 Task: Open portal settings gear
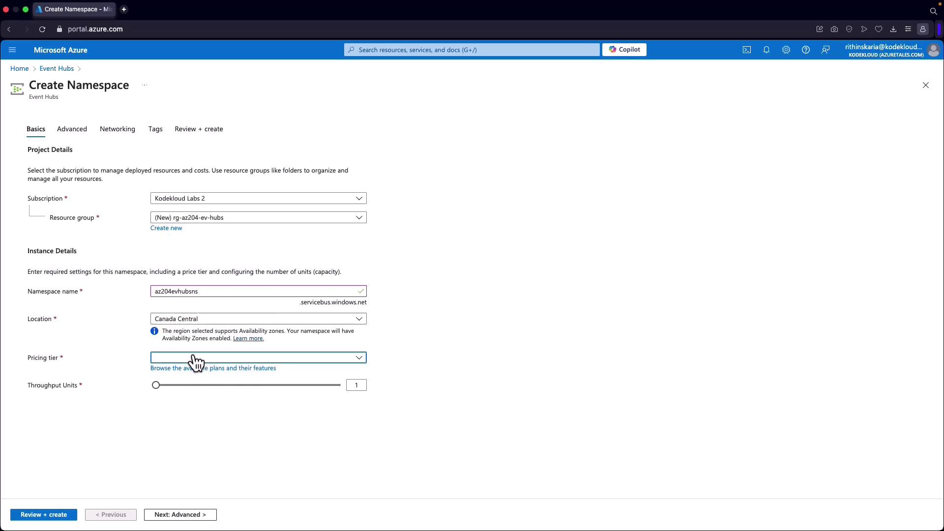(x=786, y=50)
